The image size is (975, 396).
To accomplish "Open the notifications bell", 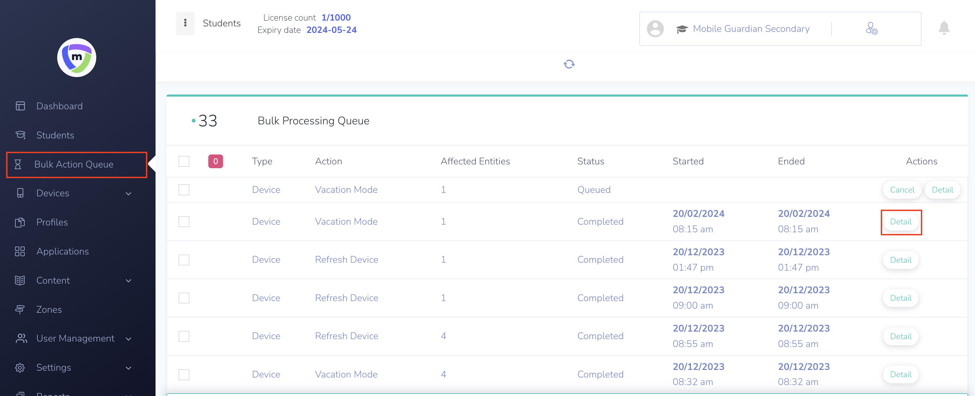I will coord(943,28).
